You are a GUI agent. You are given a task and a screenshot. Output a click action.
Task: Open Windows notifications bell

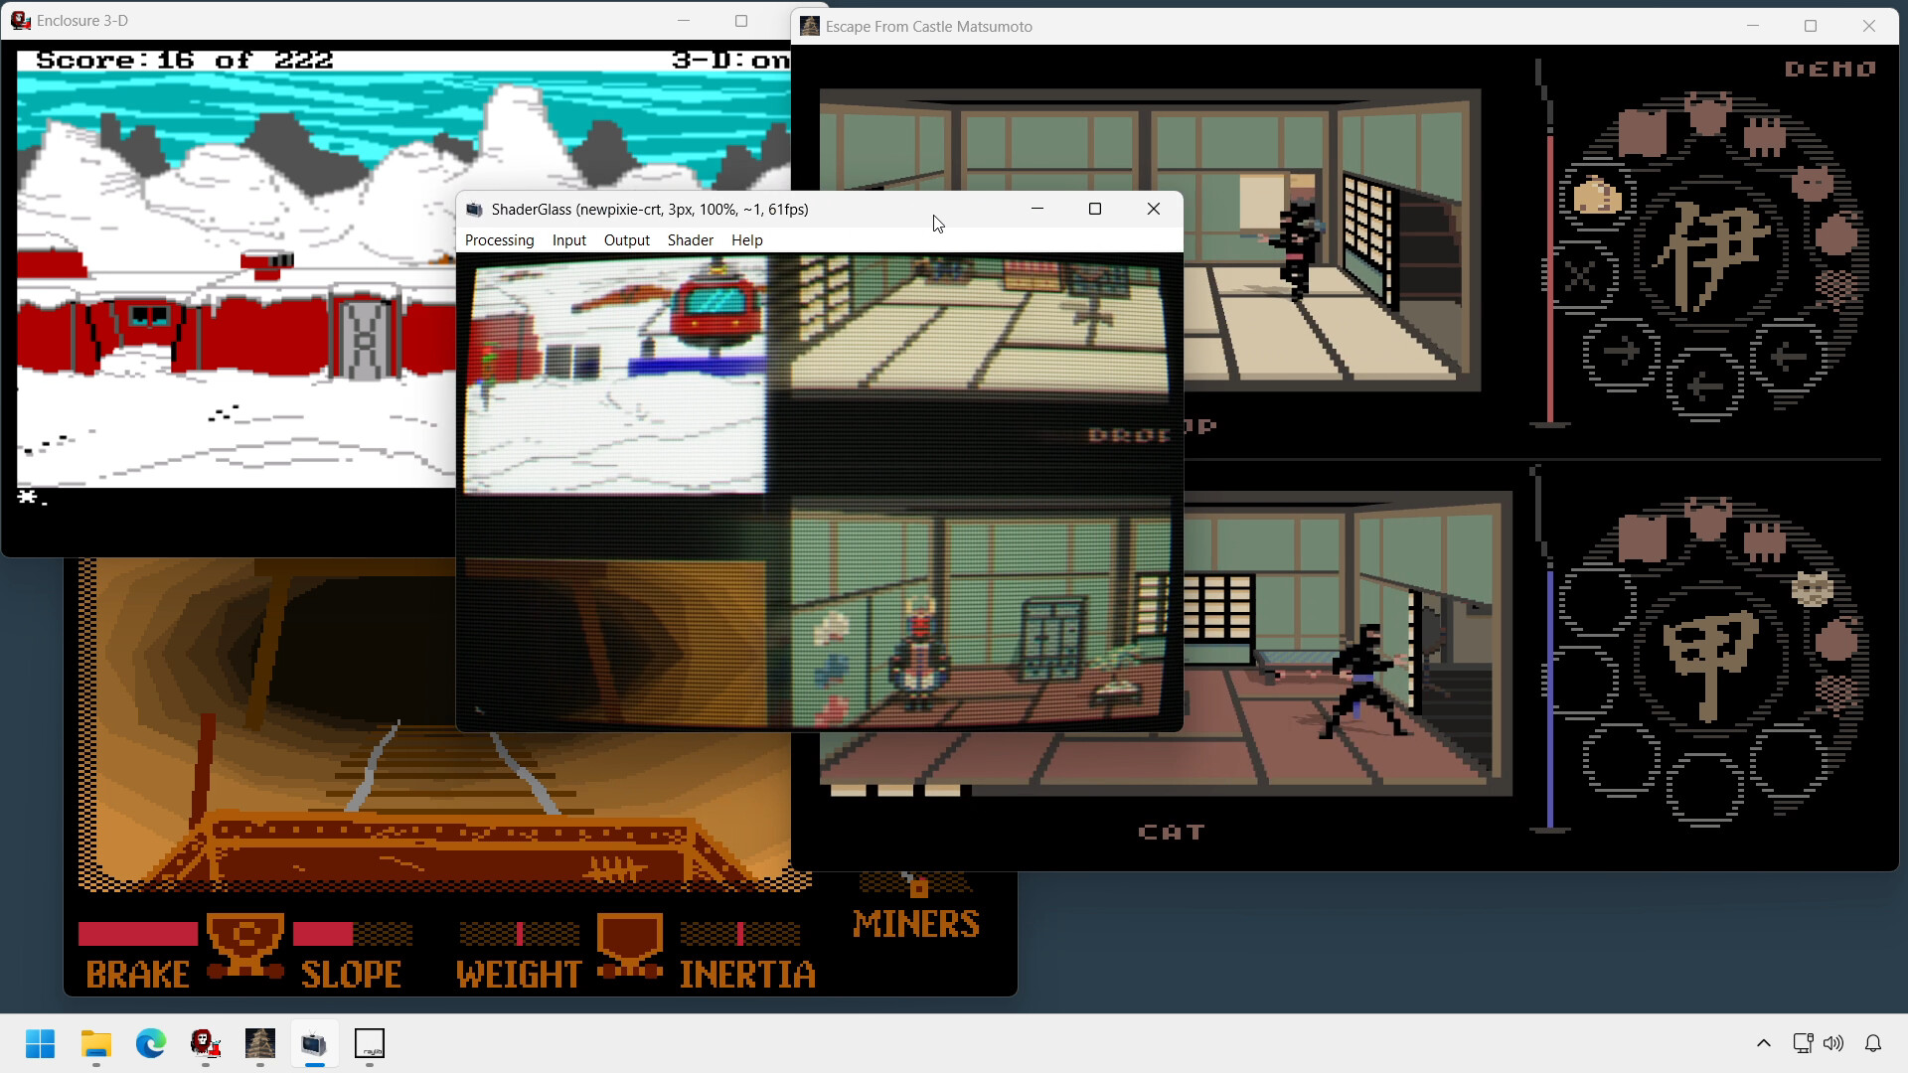click(x=1873, y=1043)
